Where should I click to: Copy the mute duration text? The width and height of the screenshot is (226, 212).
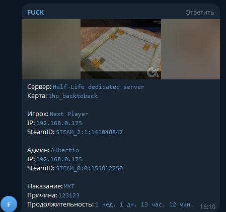click(144, 204)
